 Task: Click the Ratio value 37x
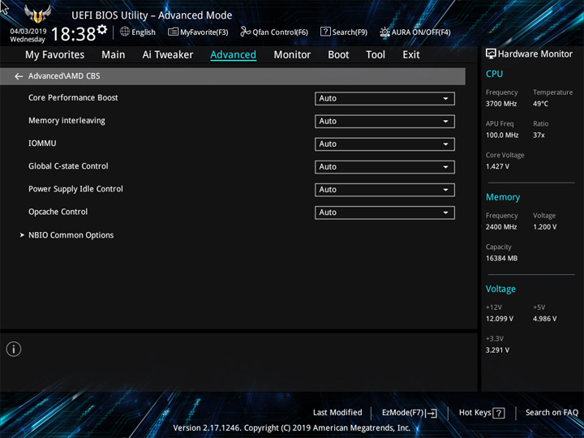[x=539, y=135]
